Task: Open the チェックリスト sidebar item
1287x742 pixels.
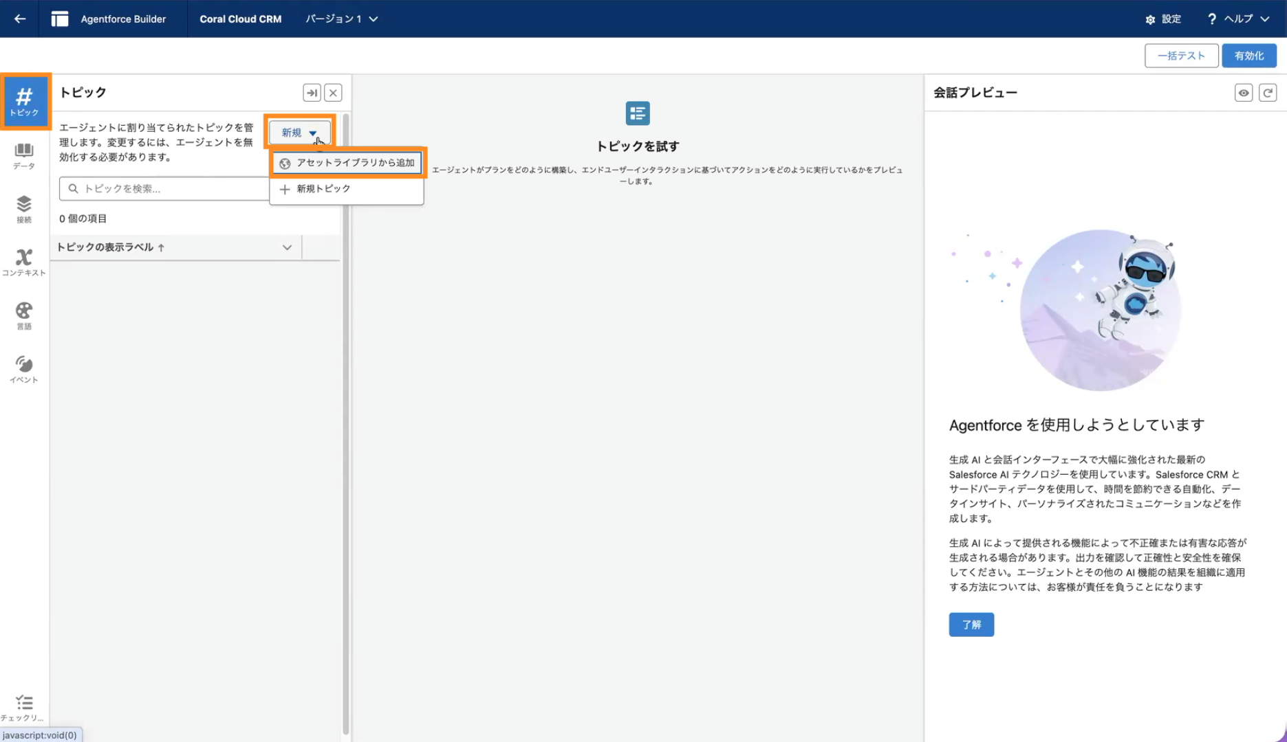Action: click(x=24, y=708)
